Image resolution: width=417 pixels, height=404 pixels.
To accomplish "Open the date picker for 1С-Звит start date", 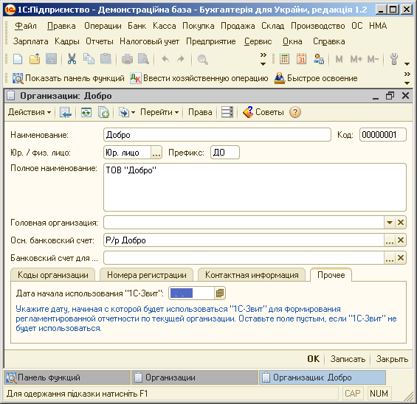I will 220,293.
